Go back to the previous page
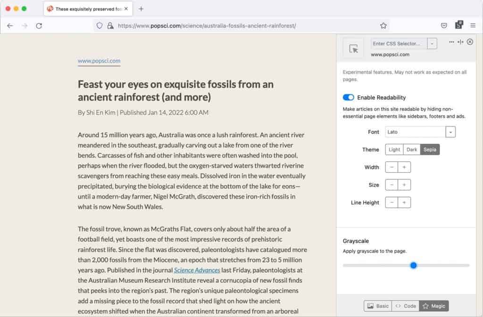 point(10,26)
